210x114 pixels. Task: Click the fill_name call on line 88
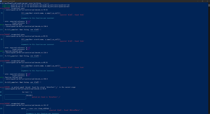41,66
